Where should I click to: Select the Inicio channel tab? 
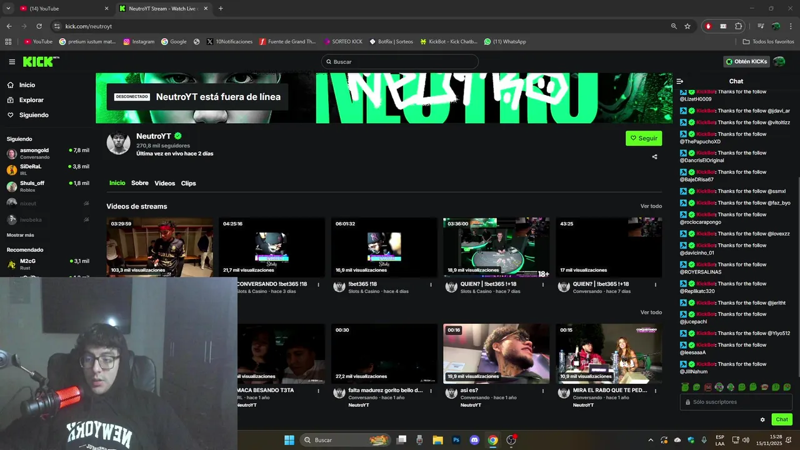117,183
